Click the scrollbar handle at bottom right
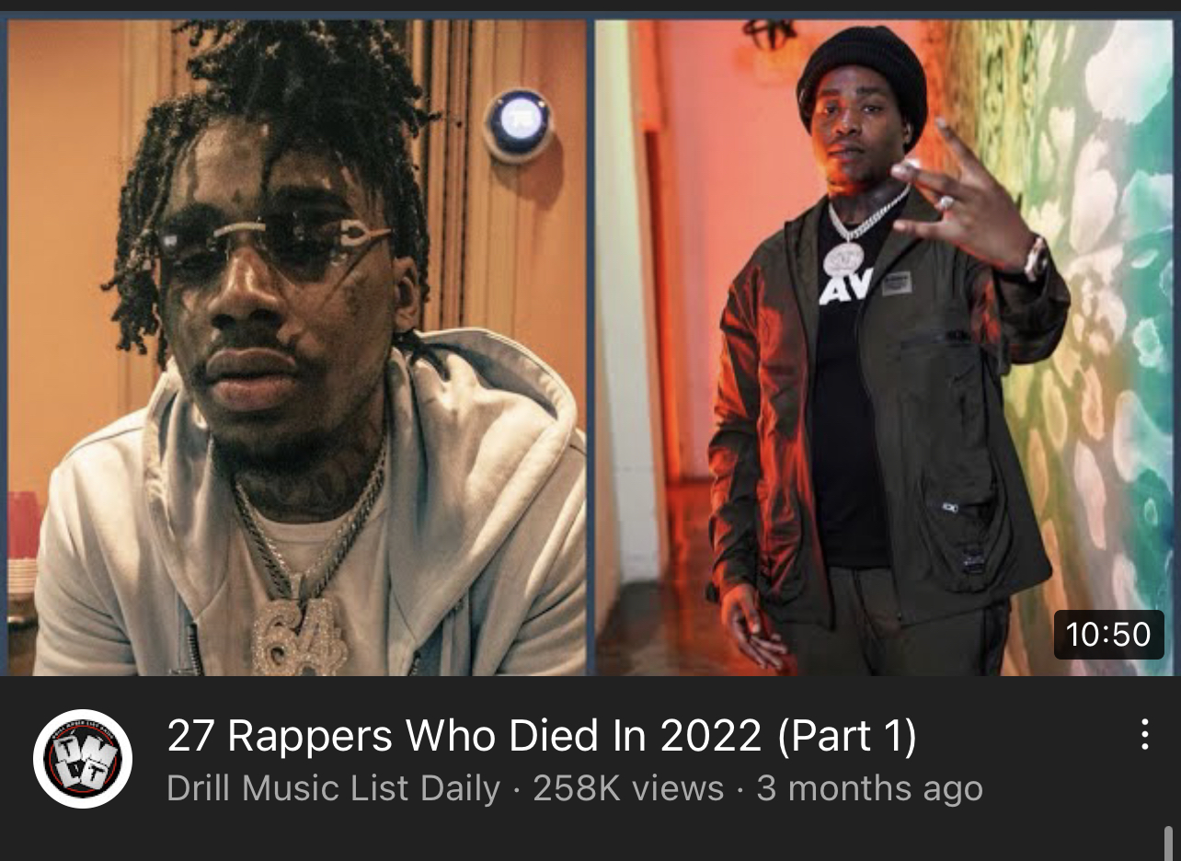1181x861 pixels. point(1168,843)
